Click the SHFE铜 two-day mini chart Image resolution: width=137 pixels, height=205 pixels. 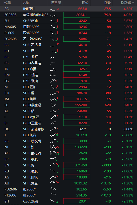54,93
